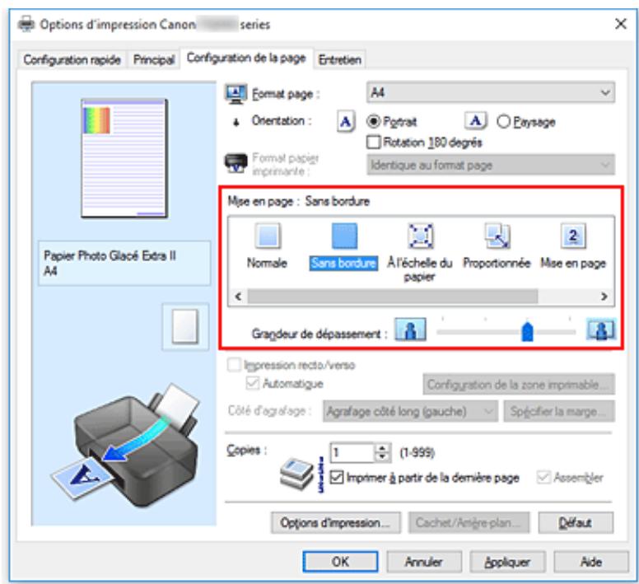Open Configuration de la page tab
639x584 pixels.
click(x=246, y=58)
